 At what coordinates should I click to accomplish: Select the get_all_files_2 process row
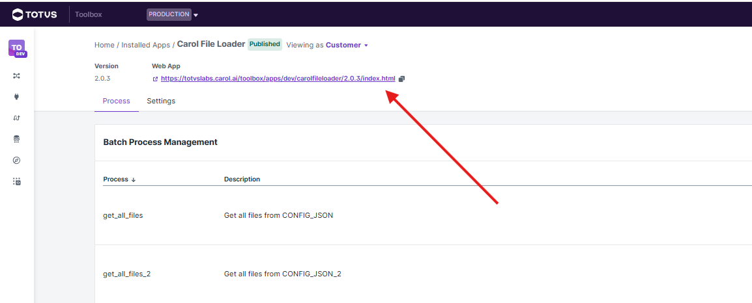[423, 274]
